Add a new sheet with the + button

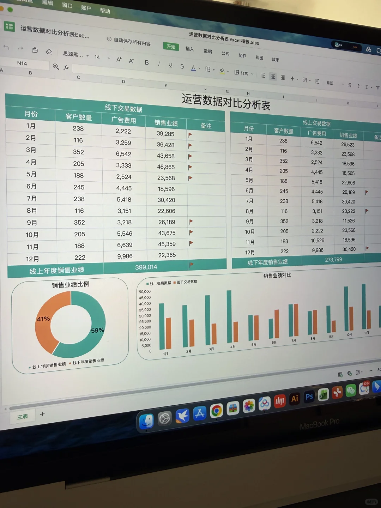42,414
